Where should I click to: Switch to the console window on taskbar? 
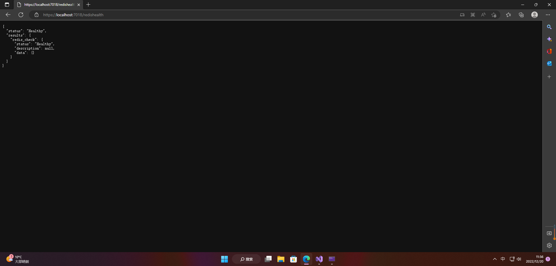(x=332, y=259)
